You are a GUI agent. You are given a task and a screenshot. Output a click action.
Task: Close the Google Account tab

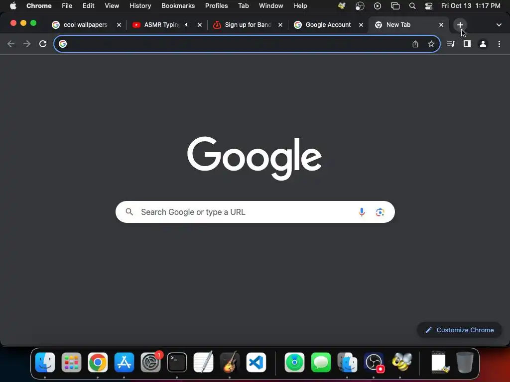click(x=361, y=25)
